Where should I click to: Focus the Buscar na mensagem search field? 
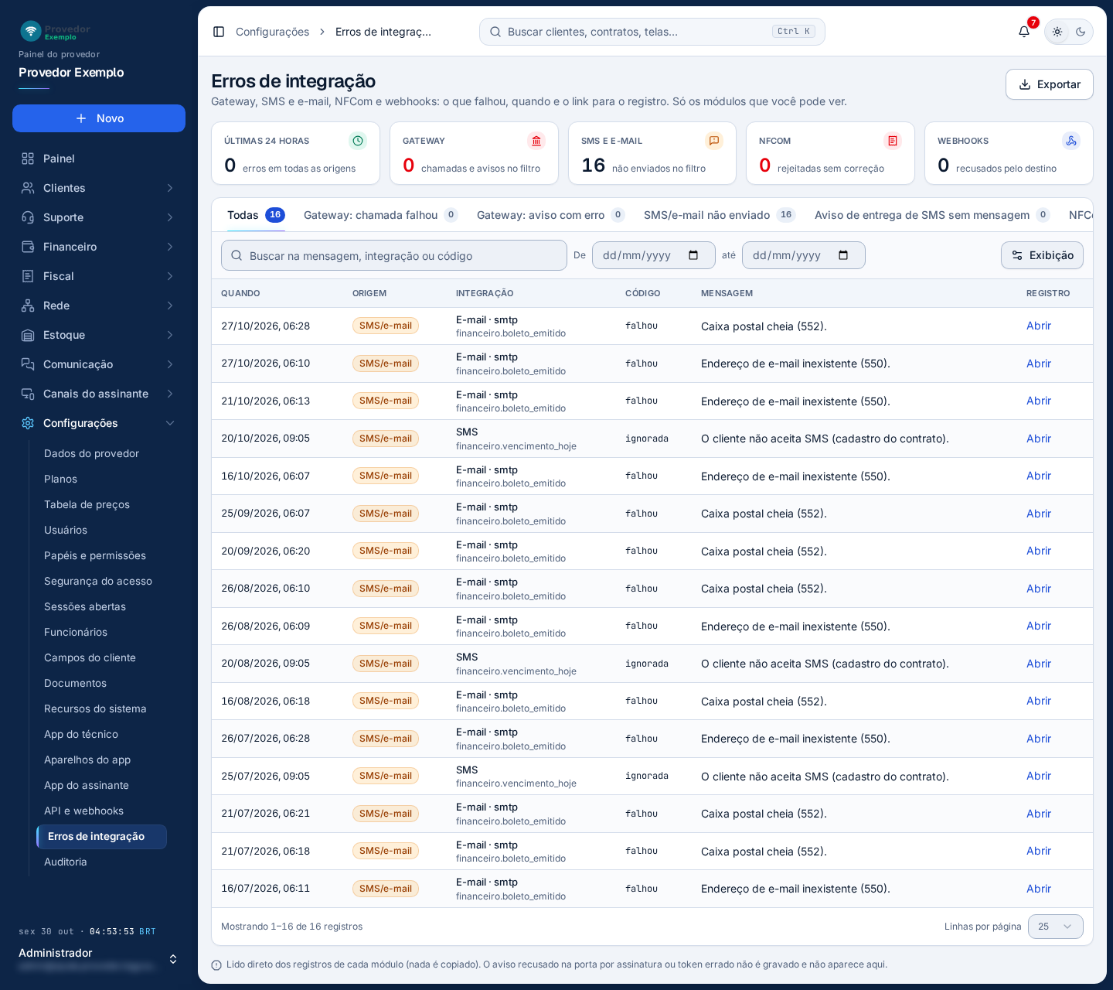click(394, 255)
